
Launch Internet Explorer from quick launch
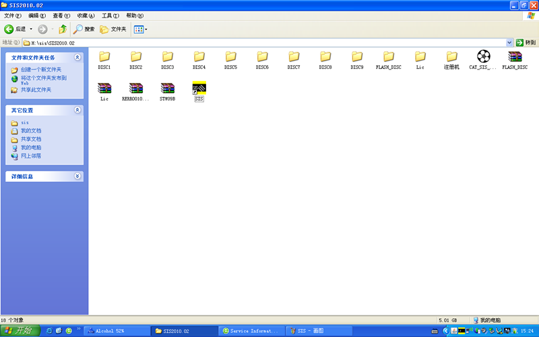[49, 331]
